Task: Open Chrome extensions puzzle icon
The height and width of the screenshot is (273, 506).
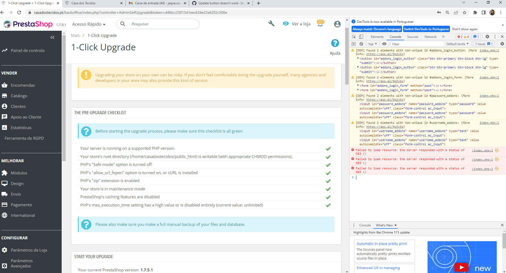Action: (x=475, y=12)
